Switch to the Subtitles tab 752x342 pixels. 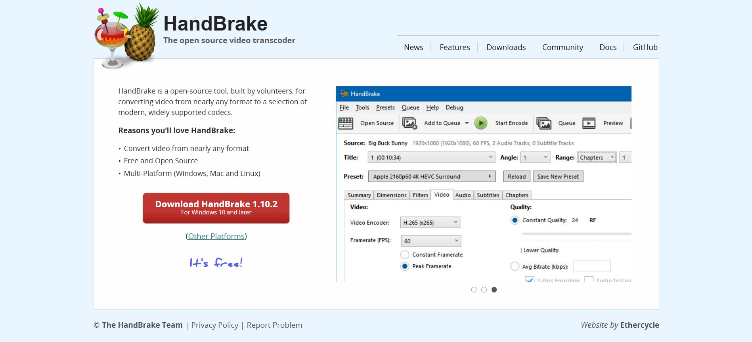point(488,195)
